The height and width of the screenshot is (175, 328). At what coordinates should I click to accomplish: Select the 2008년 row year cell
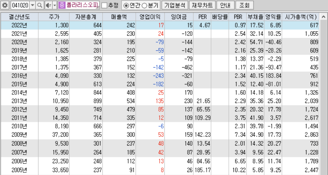[19, 144]
